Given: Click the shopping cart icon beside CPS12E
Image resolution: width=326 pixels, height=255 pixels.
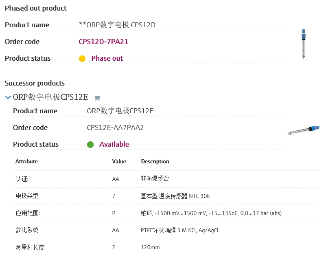Looking at the screenshot, I should click(97, 98).
